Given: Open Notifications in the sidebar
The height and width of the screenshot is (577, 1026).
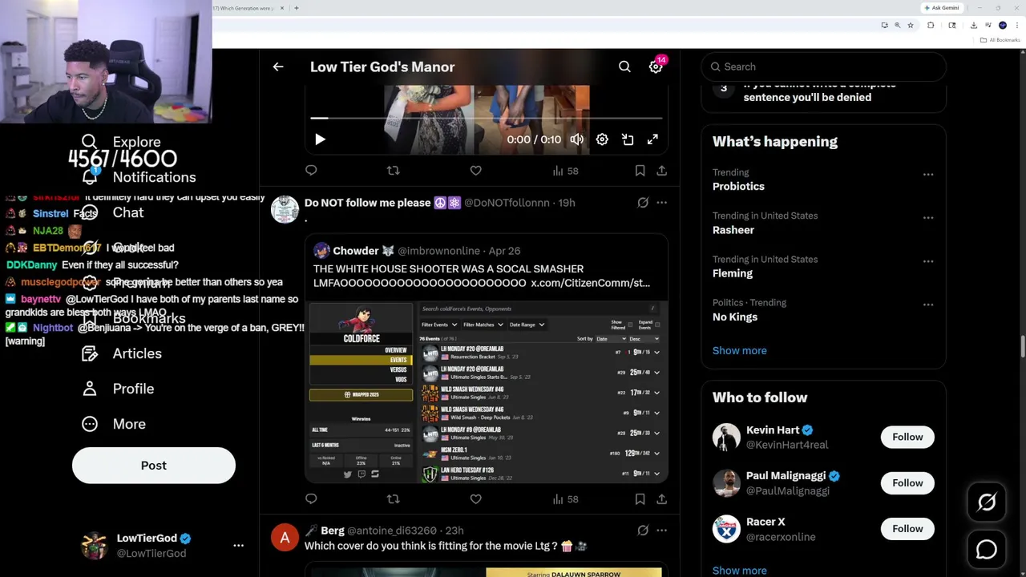Looking at the screenshot, I should [138, 177].
